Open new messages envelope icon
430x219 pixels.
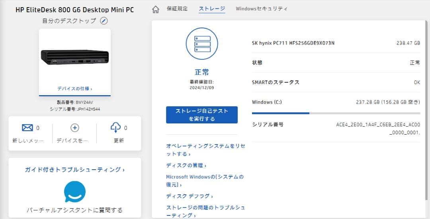point(27,128)
